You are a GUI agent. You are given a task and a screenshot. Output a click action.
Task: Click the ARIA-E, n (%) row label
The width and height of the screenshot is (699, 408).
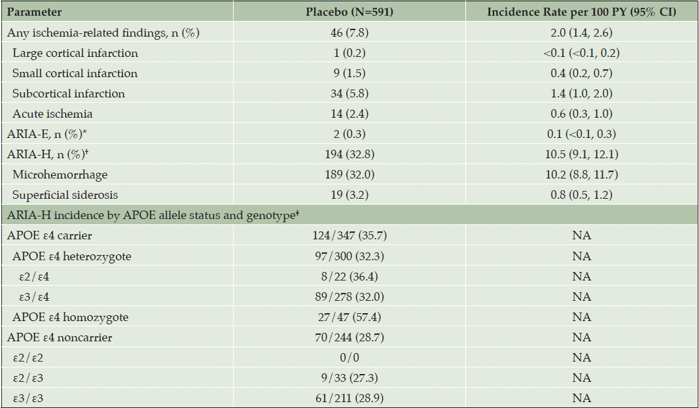pyautogui.click(x=47, y=134)
